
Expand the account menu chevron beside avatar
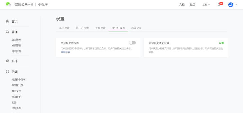[236, 4]
